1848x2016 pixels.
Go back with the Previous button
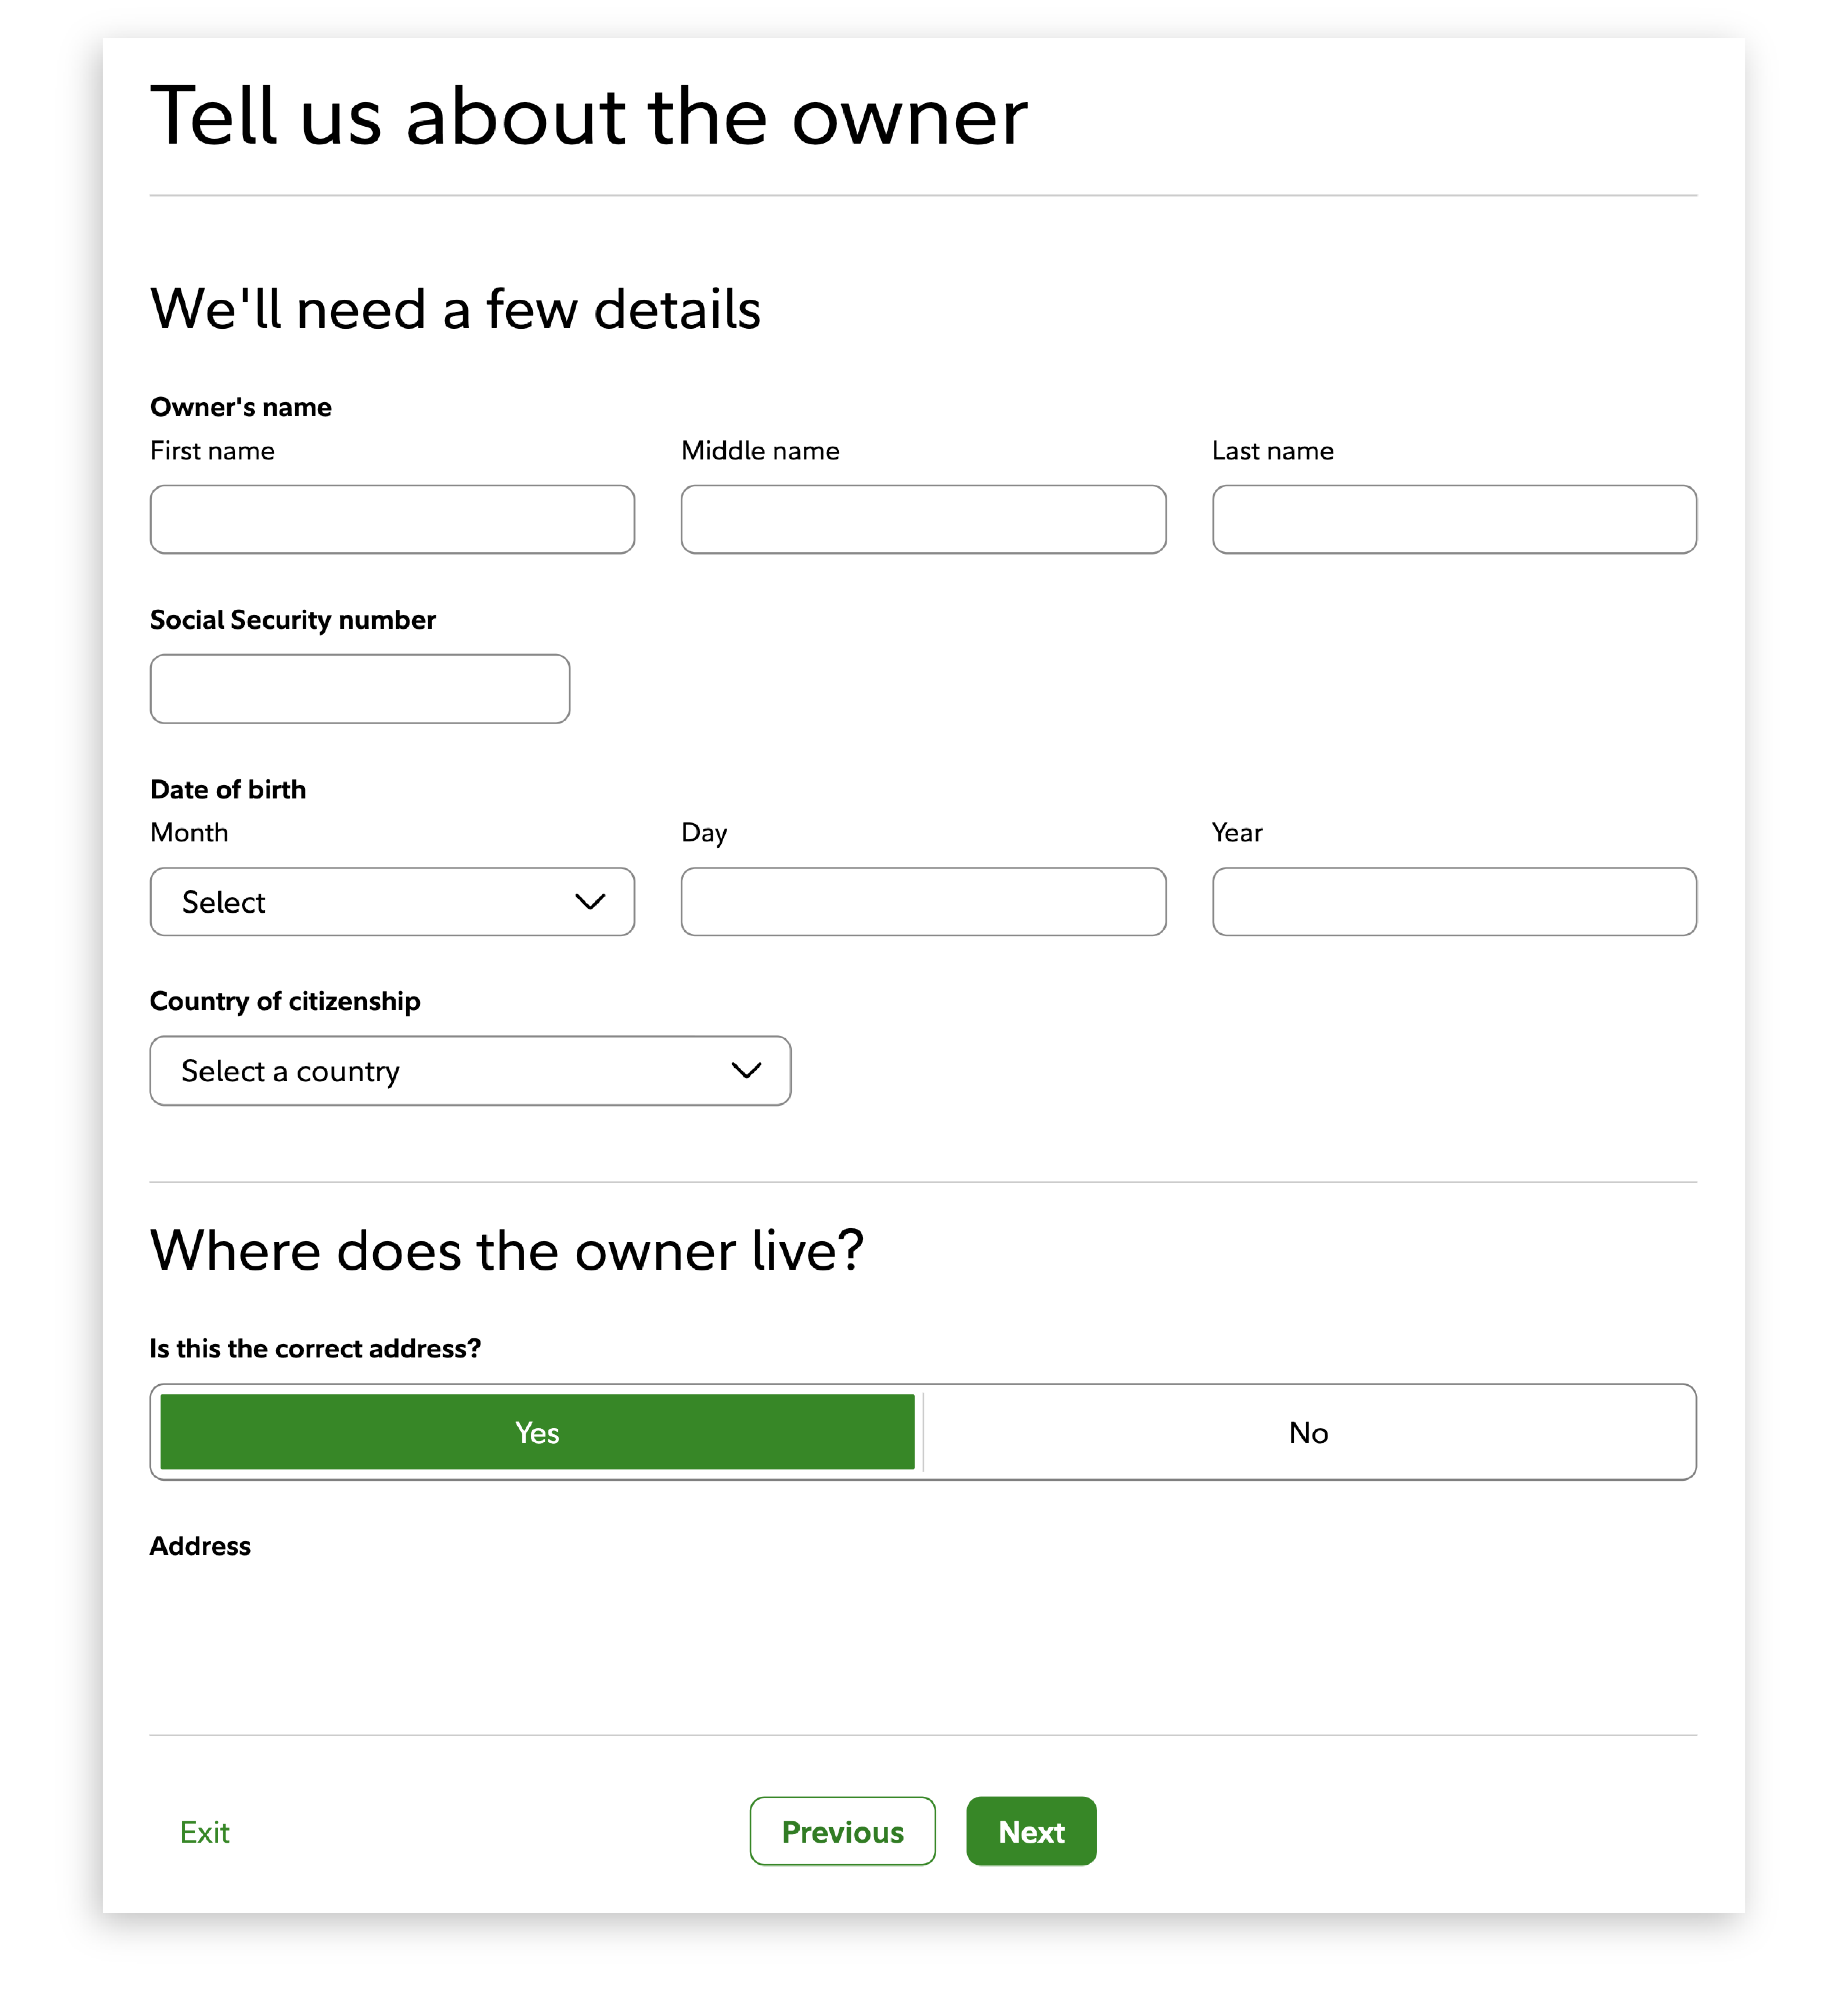pos(843,1831)
